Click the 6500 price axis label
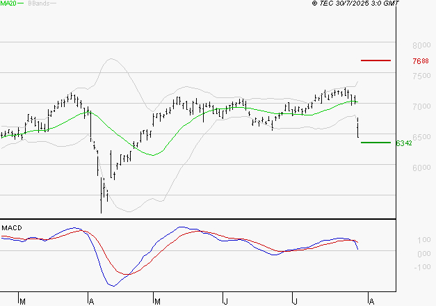The width and height of the screenshot is (436, 306). coord(422,137)
